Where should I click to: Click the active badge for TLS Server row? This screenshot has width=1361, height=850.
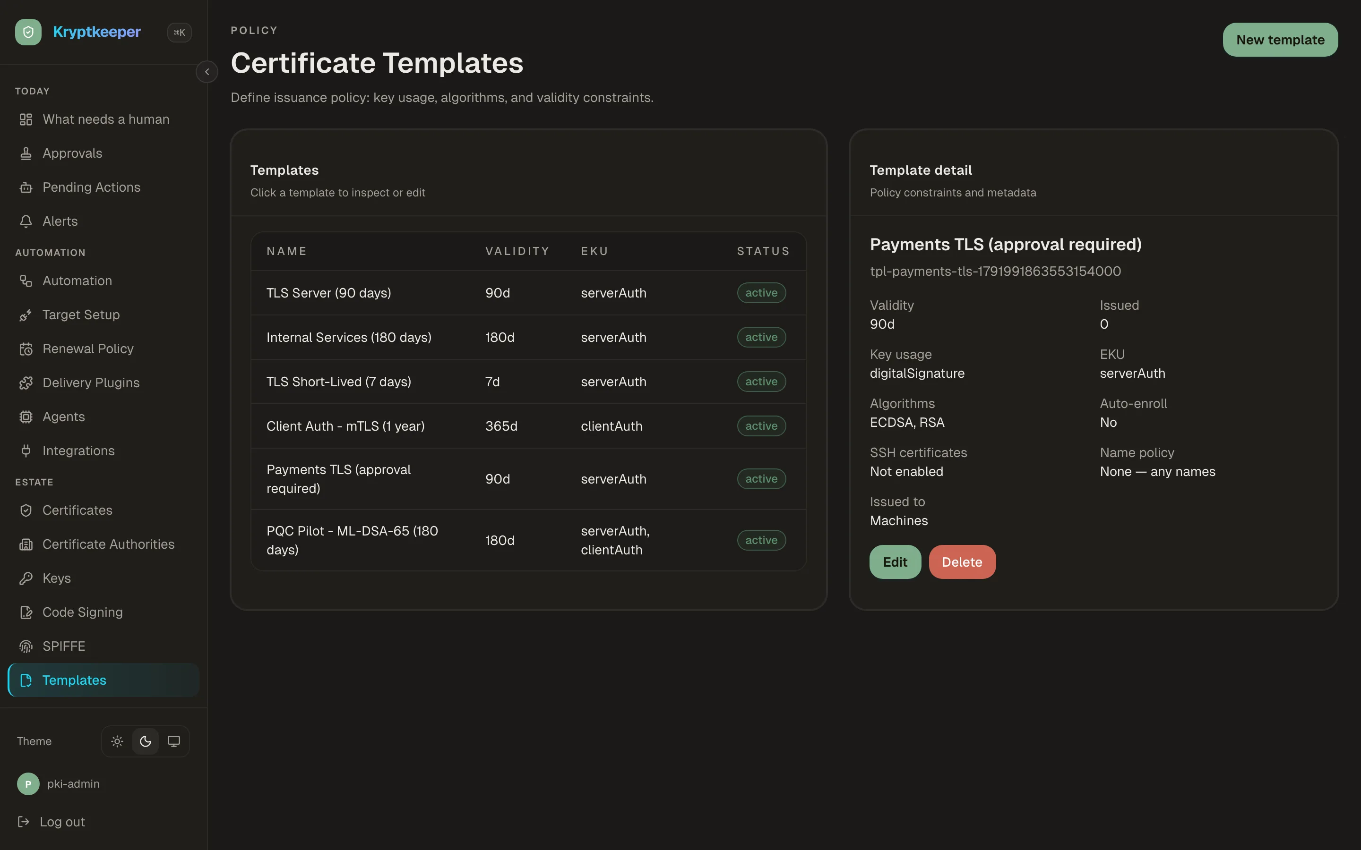click(x=761, y=293)
